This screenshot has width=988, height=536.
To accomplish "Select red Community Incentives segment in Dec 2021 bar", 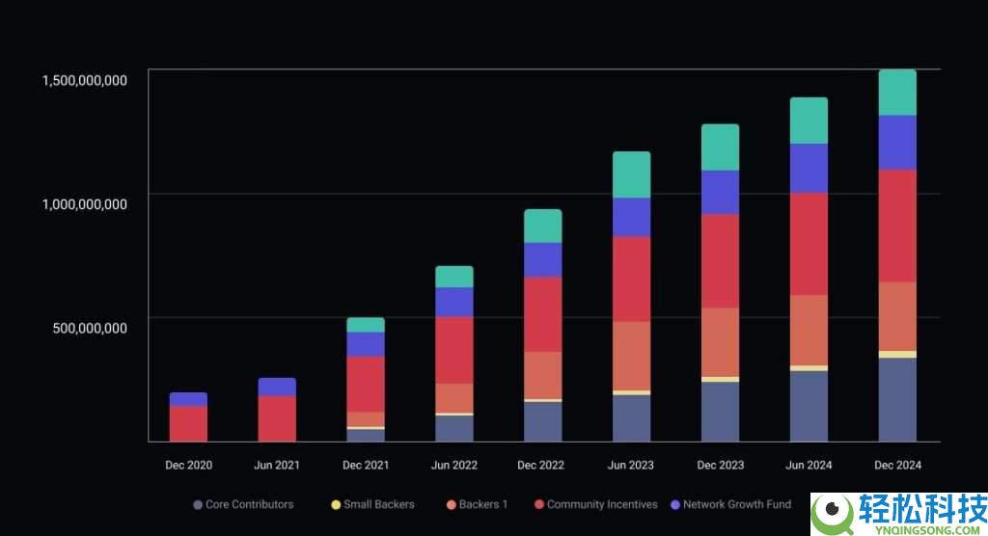I will pyautogui.click(x=366, y=385).
